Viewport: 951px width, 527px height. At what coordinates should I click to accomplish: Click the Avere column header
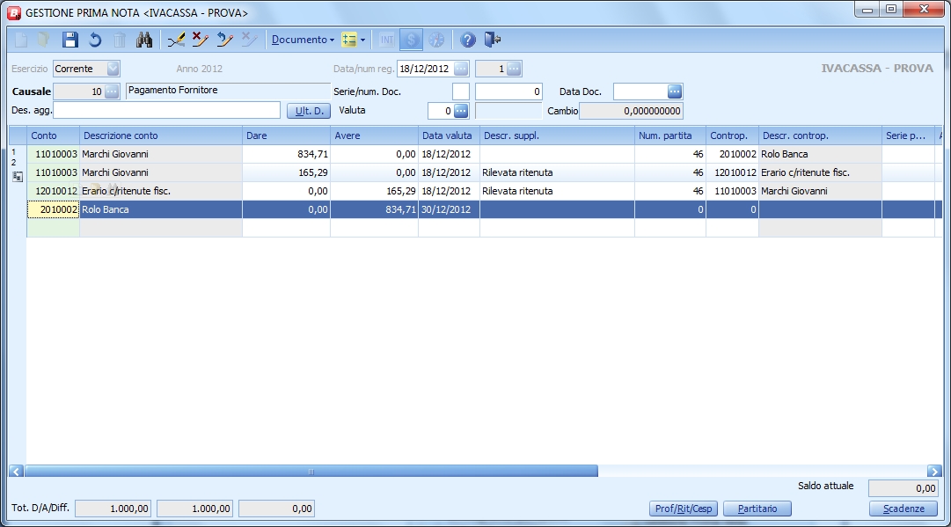[374, 135]
